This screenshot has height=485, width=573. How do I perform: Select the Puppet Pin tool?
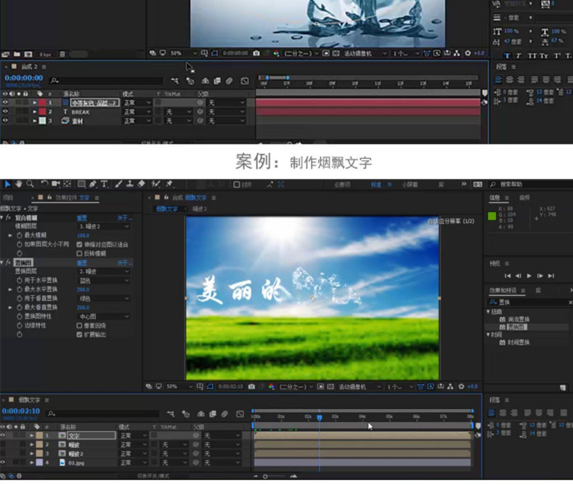(x=169, y=184)
